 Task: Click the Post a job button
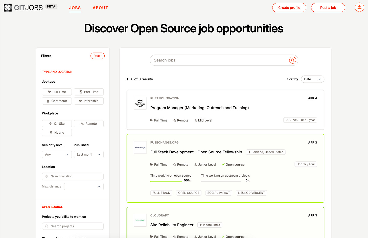328,8
